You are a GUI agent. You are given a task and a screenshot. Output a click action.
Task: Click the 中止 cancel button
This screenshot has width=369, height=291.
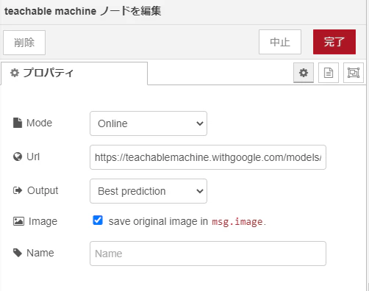(x=280, y=42)
